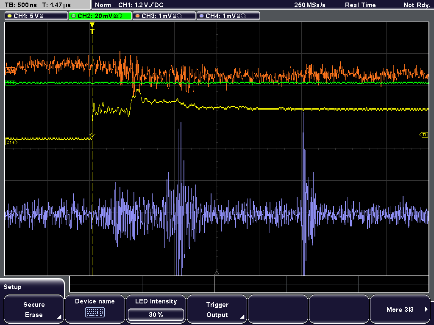This screenshot has width=434, height=325.
Task: Open the Secure Erase menu
Action: coord(34,309)
